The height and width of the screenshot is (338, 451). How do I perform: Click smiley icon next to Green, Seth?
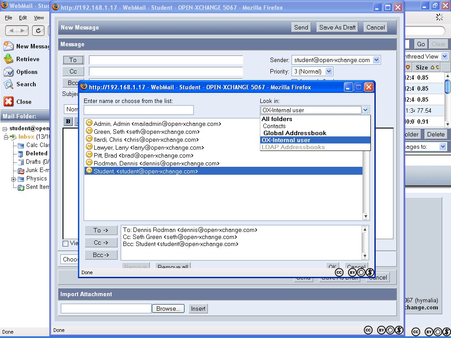[89, 131]
